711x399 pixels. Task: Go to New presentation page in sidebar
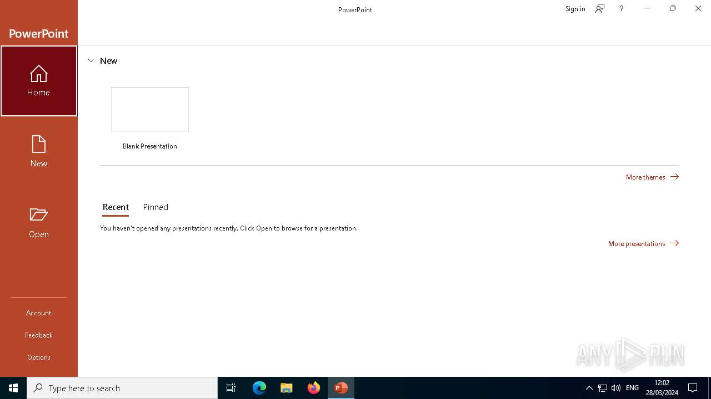tap(39, 152)
